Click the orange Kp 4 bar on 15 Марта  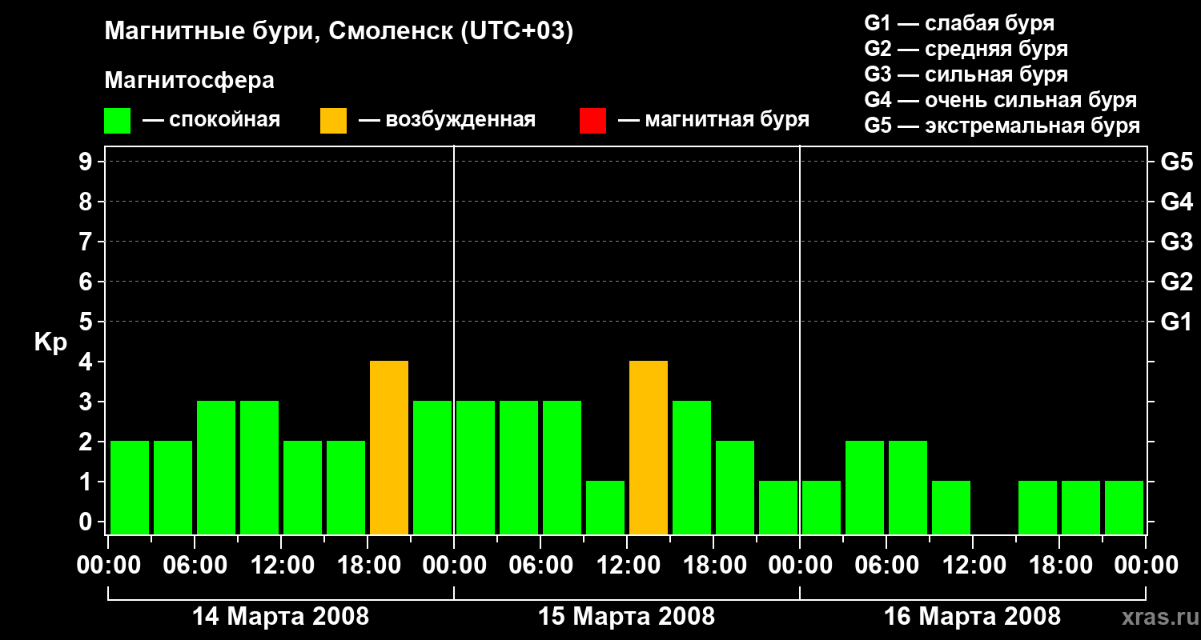pos(649,448)
